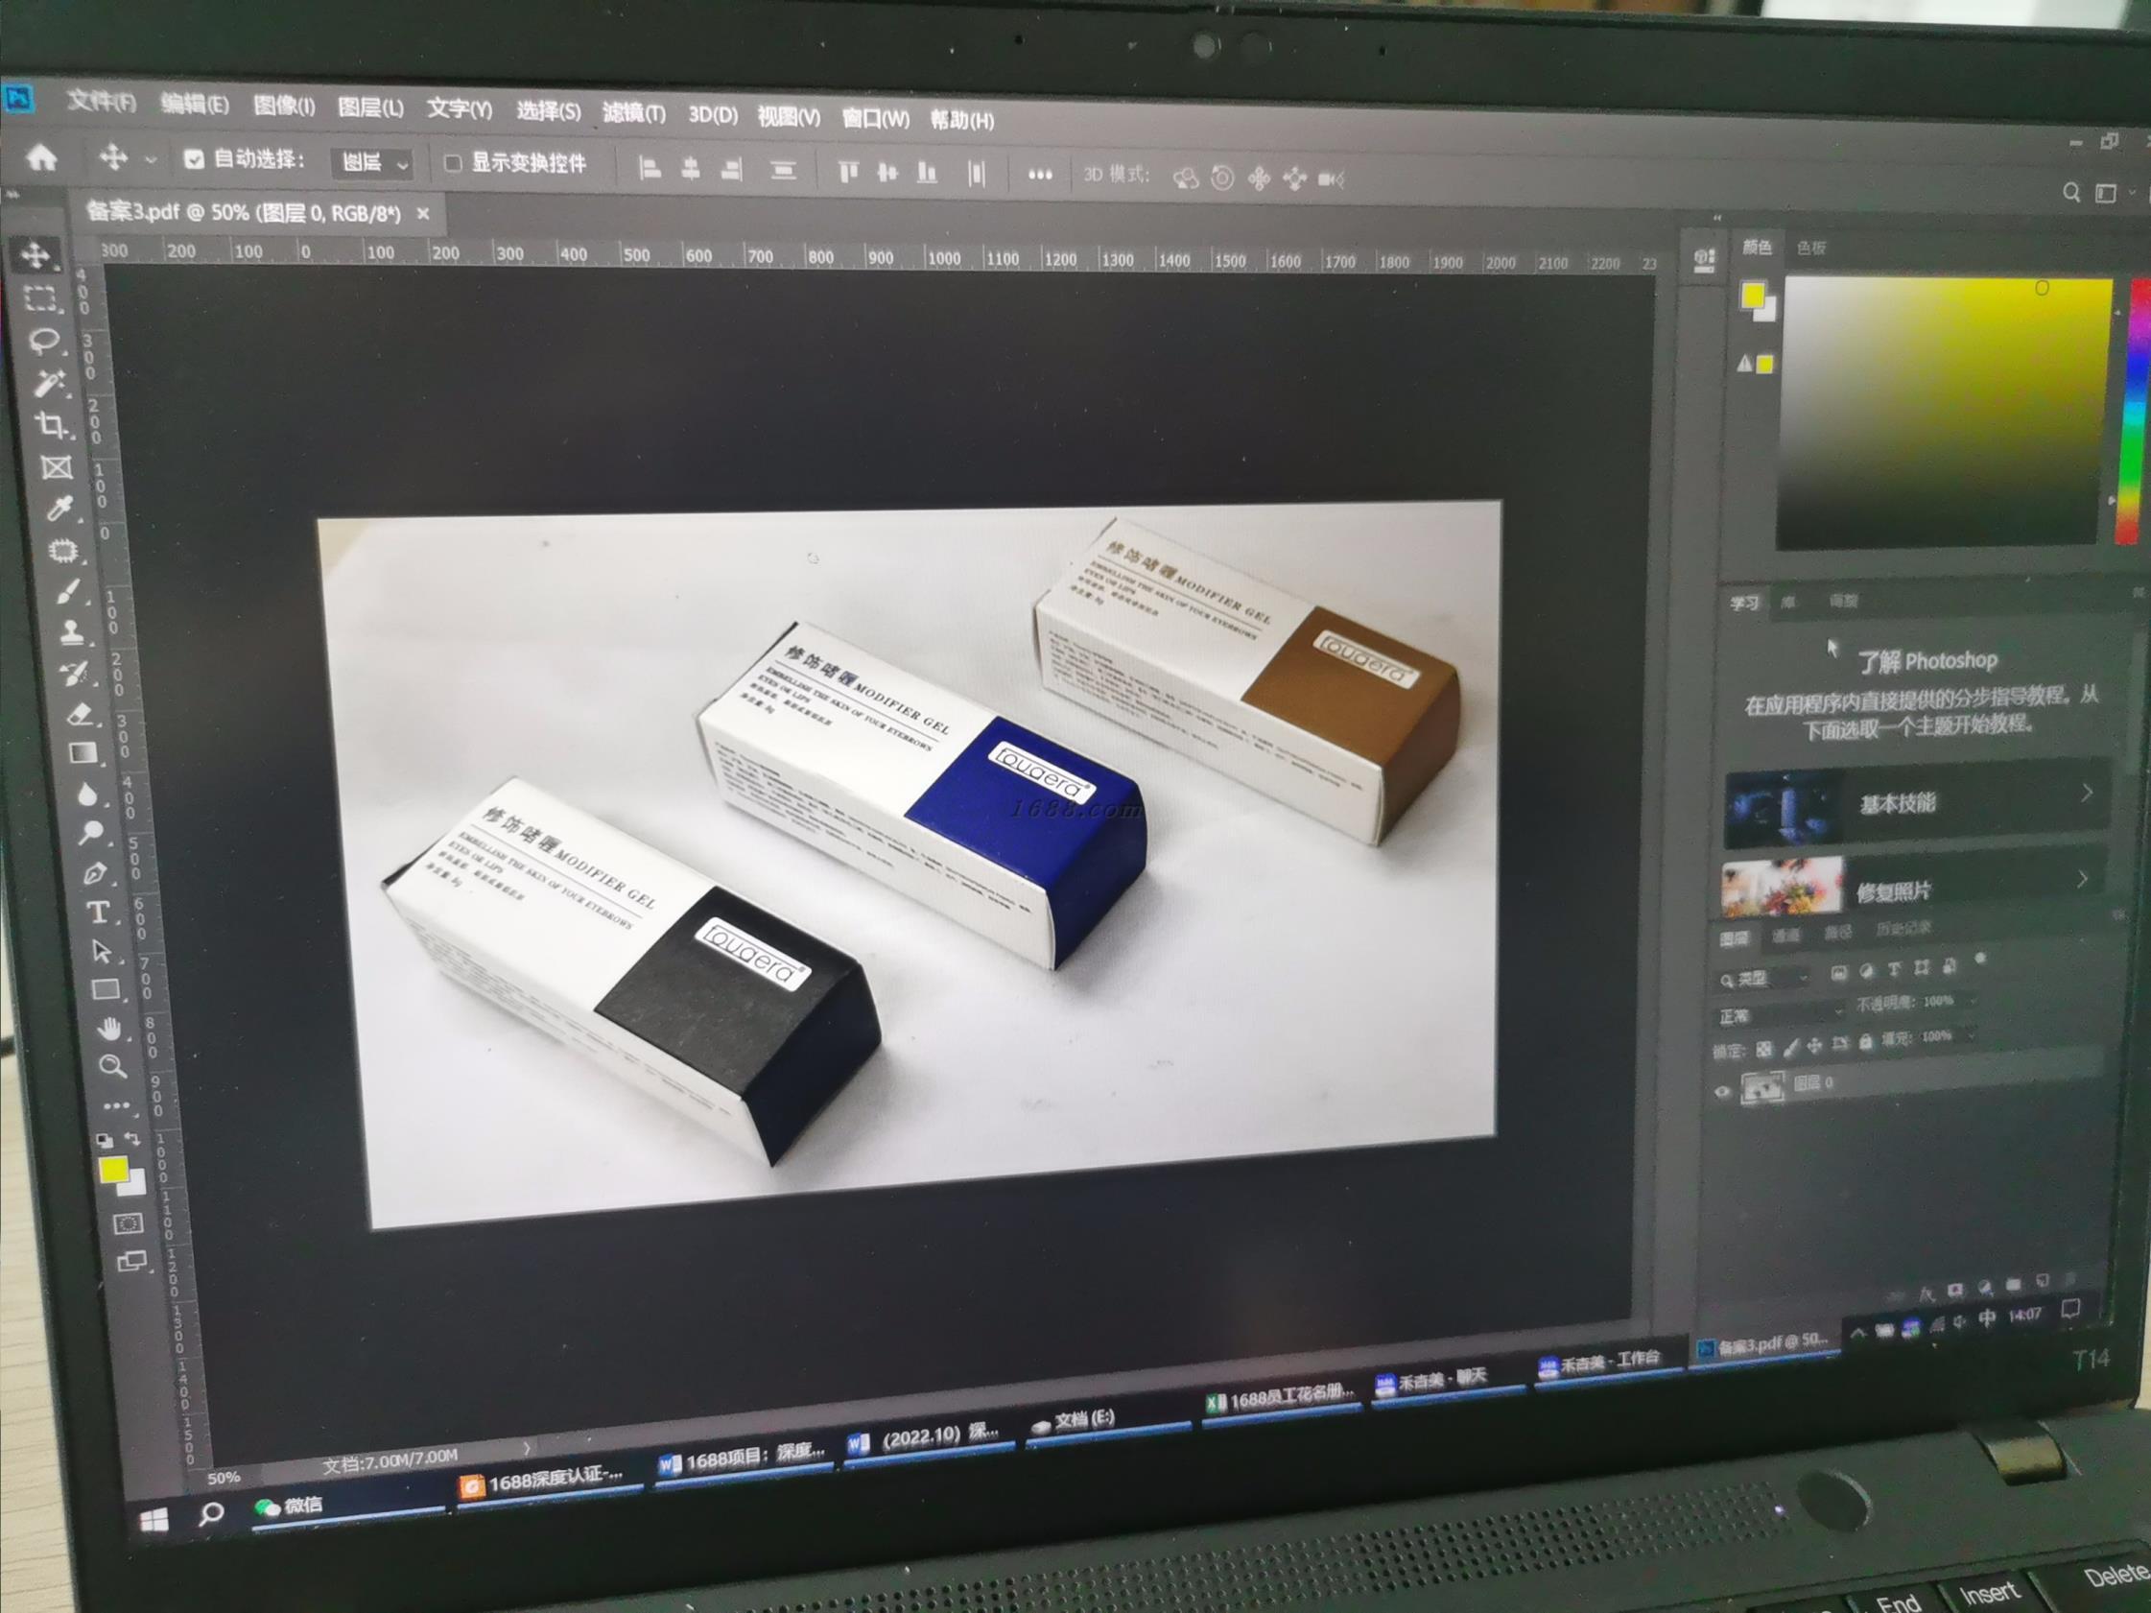This screenshot has width=2151, height=1613.
Task: Open the 文件(F) menu
Action: point(101,100)
